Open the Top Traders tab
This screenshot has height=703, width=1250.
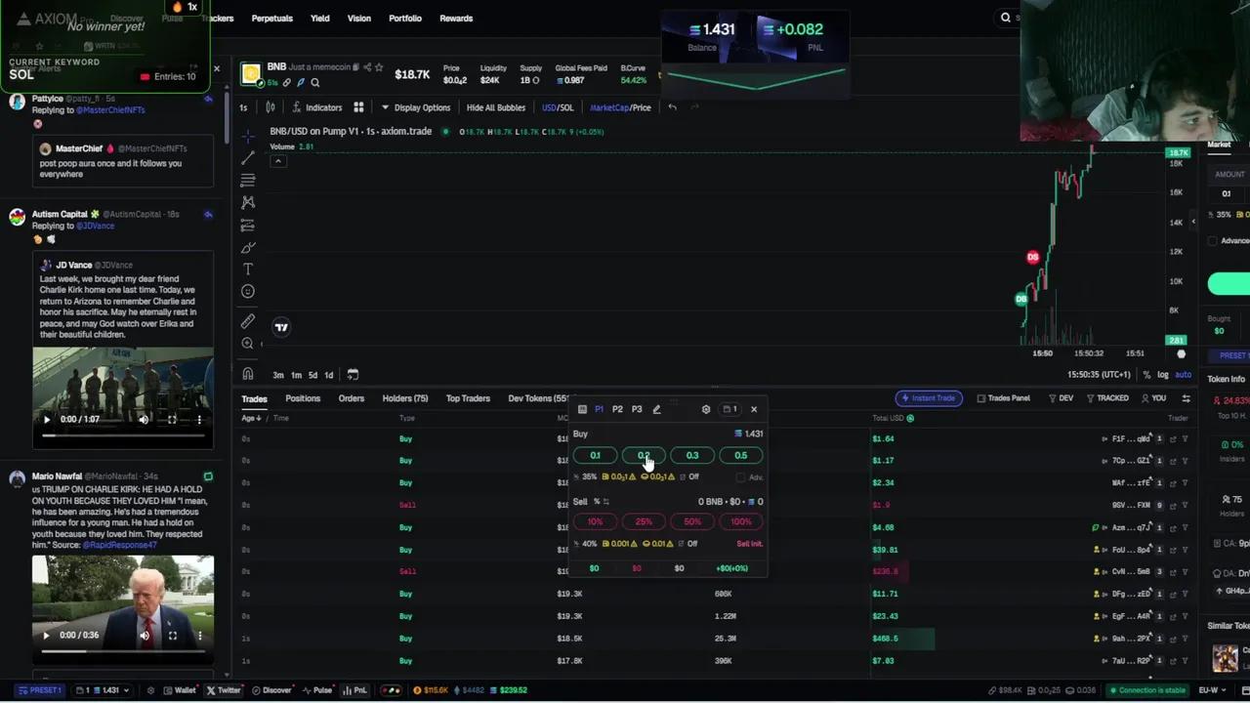click(468, 398)
